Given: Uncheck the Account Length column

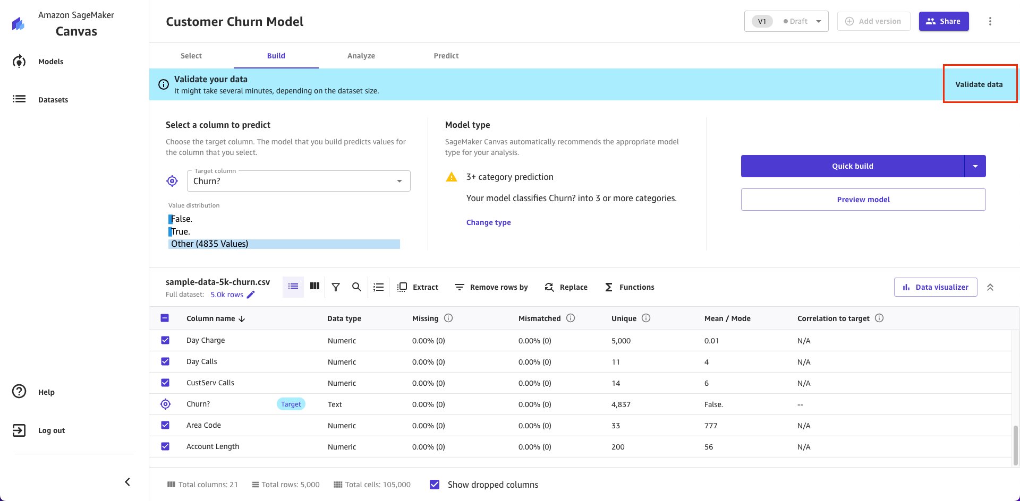Looking at the screenshot, I should coord(165,446).
